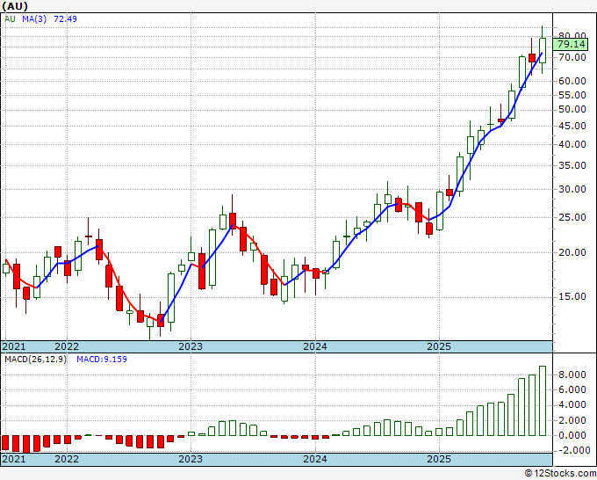Screen dimensions: 597x480
Task: Click the 8.000 MACD axis label
Action: coord(572,375)
